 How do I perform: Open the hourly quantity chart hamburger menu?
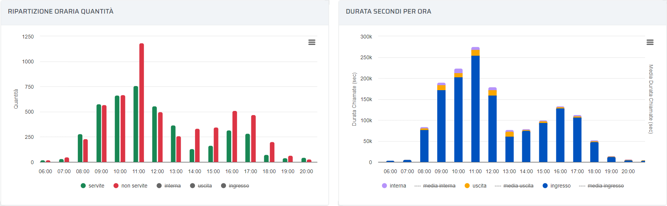click(x=311, y=42)
